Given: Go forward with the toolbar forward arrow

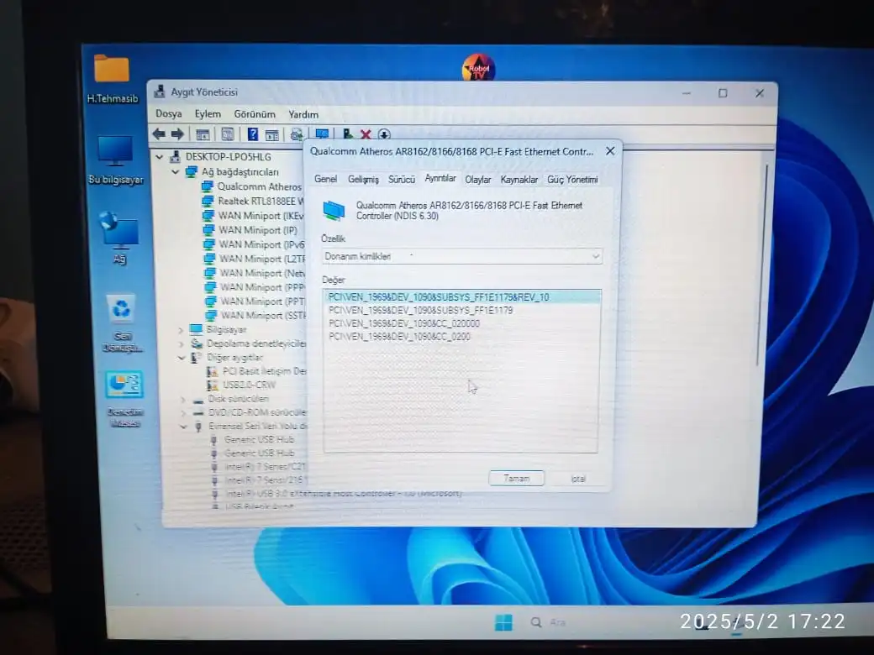Looking at the screenshot, I should (x=177, y=134).
